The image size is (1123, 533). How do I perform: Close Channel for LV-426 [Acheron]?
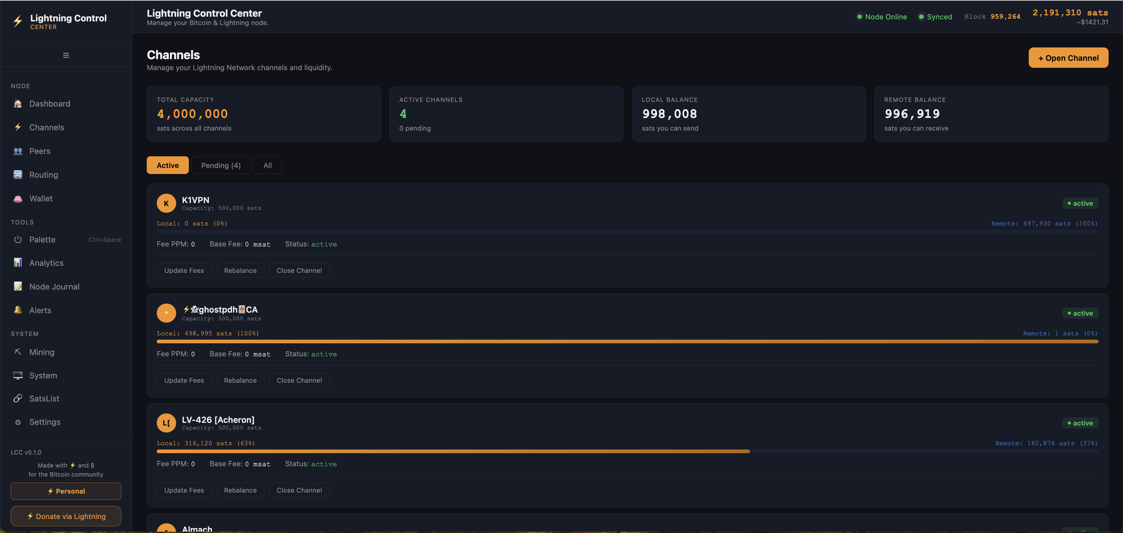pos(299,490)
